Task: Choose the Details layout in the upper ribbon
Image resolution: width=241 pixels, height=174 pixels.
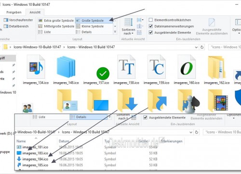Action: [84, 32]
